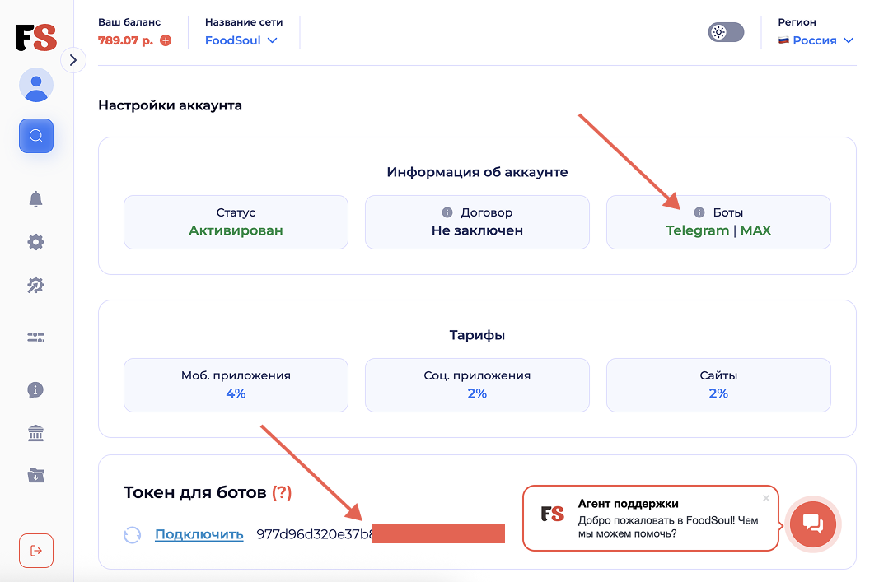Open the Россия region dropdown
Screen dimensions: 879x582
tap(816, 40)
